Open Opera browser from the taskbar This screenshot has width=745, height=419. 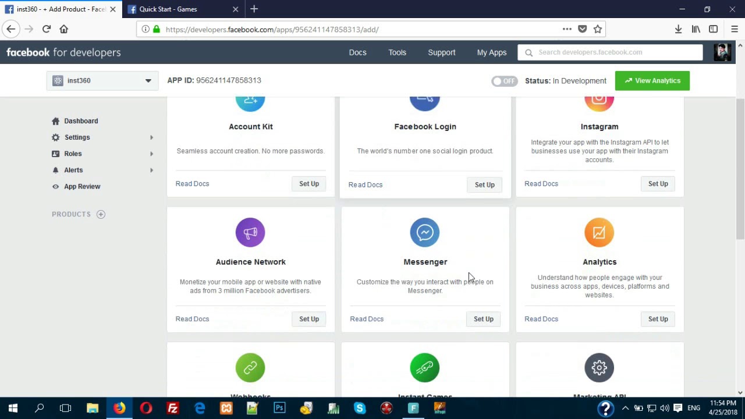point(146,408)
